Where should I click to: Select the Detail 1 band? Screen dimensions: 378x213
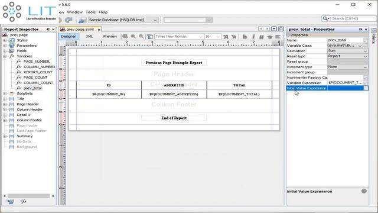point(24,115)
